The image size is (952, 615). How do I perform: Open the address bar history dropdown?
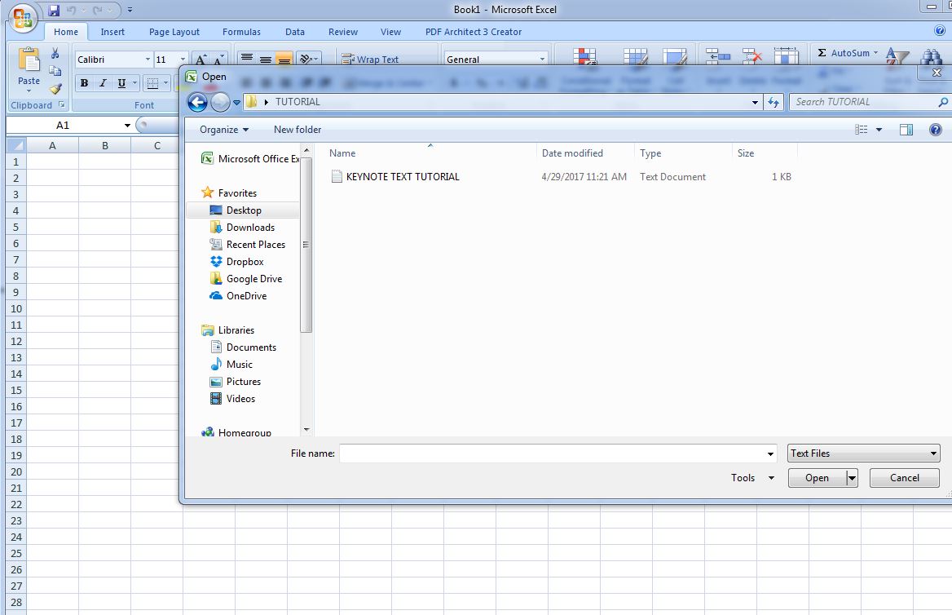(x=755, y=102)
